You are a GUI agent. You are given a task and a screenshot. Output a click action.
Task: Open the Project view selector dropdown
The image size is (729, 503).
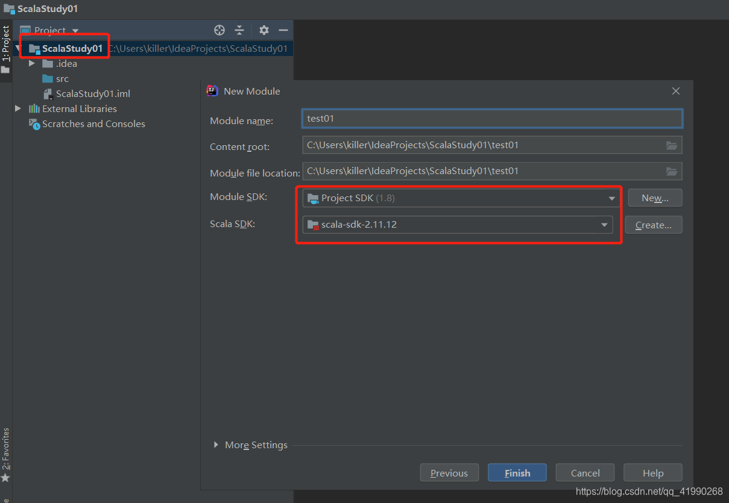49,30
